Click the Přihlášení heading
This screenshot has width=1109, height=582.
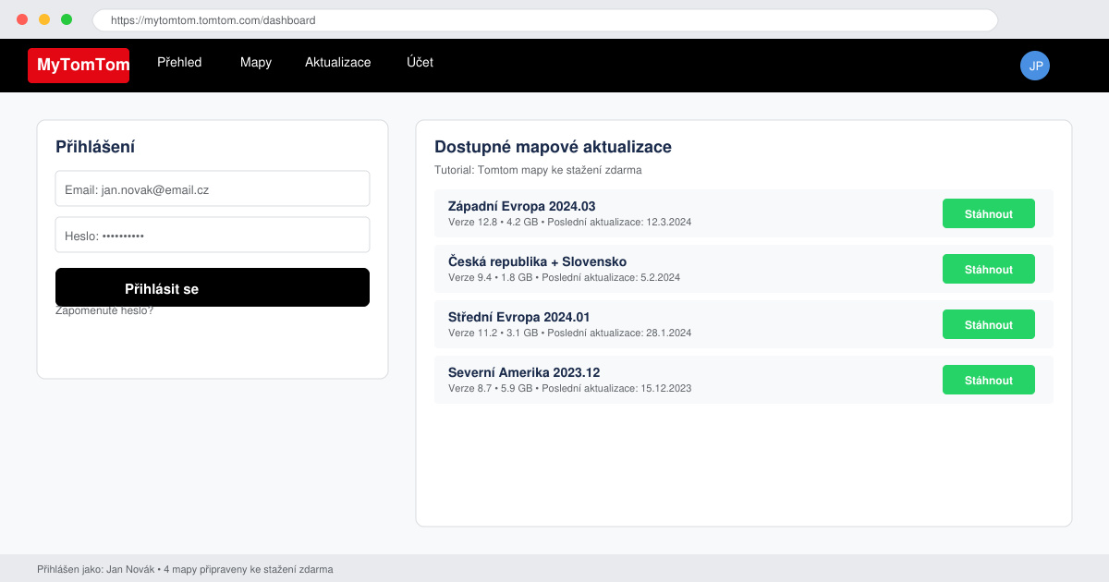pos(95,147)
